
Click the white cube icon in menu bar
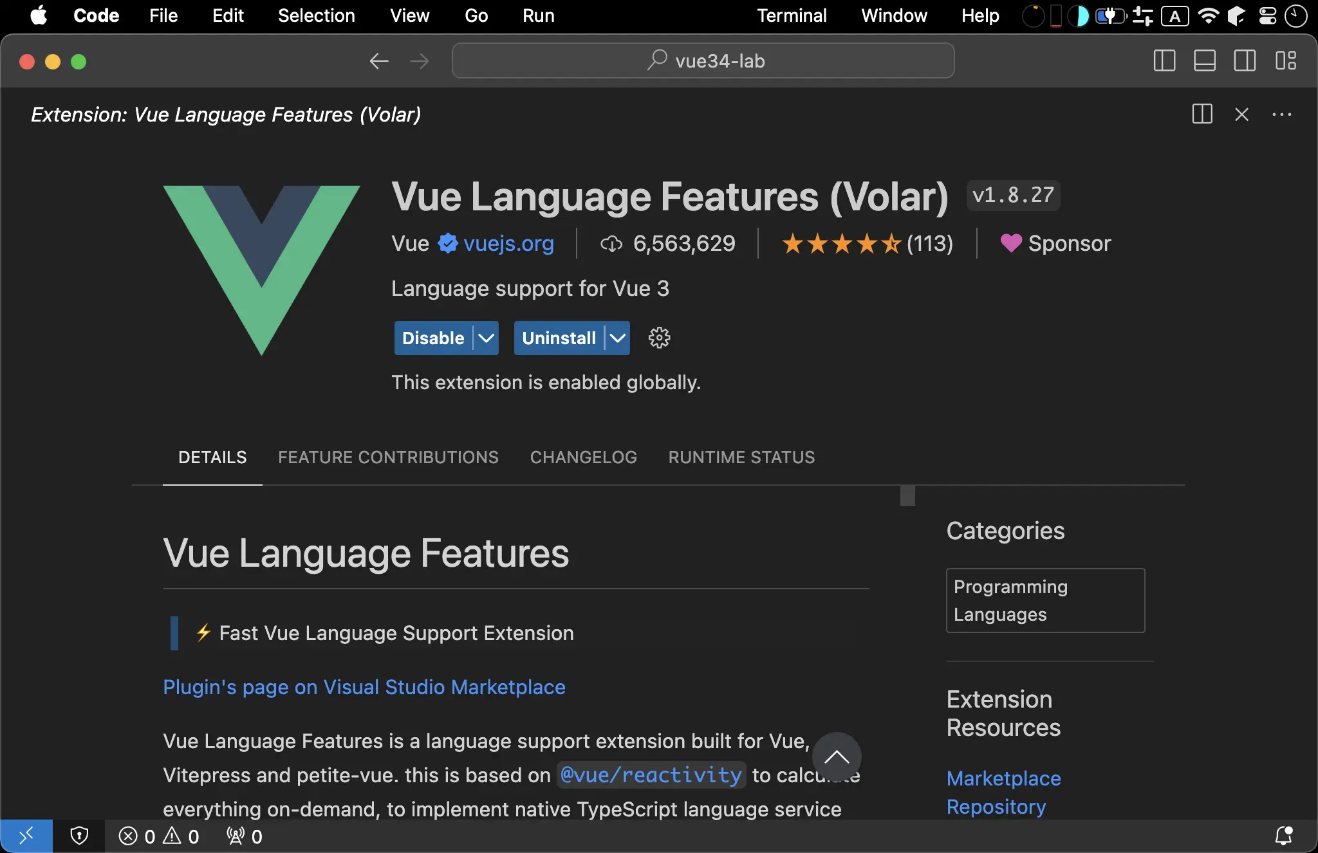[x=1236, y=15]
